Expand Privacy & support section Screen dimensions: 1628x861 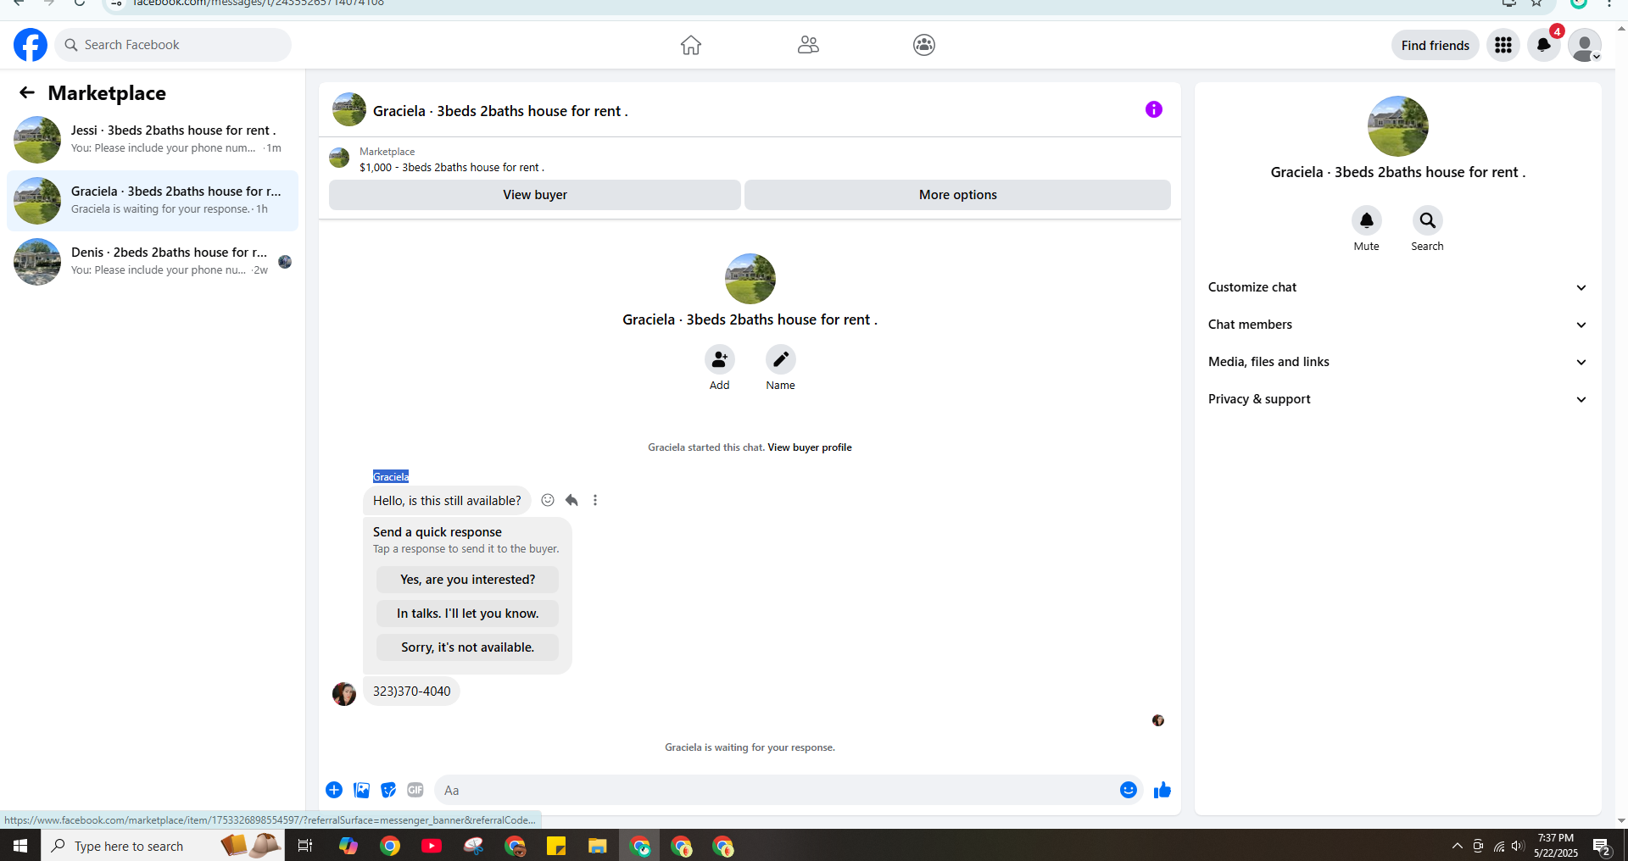point(1398,399)
